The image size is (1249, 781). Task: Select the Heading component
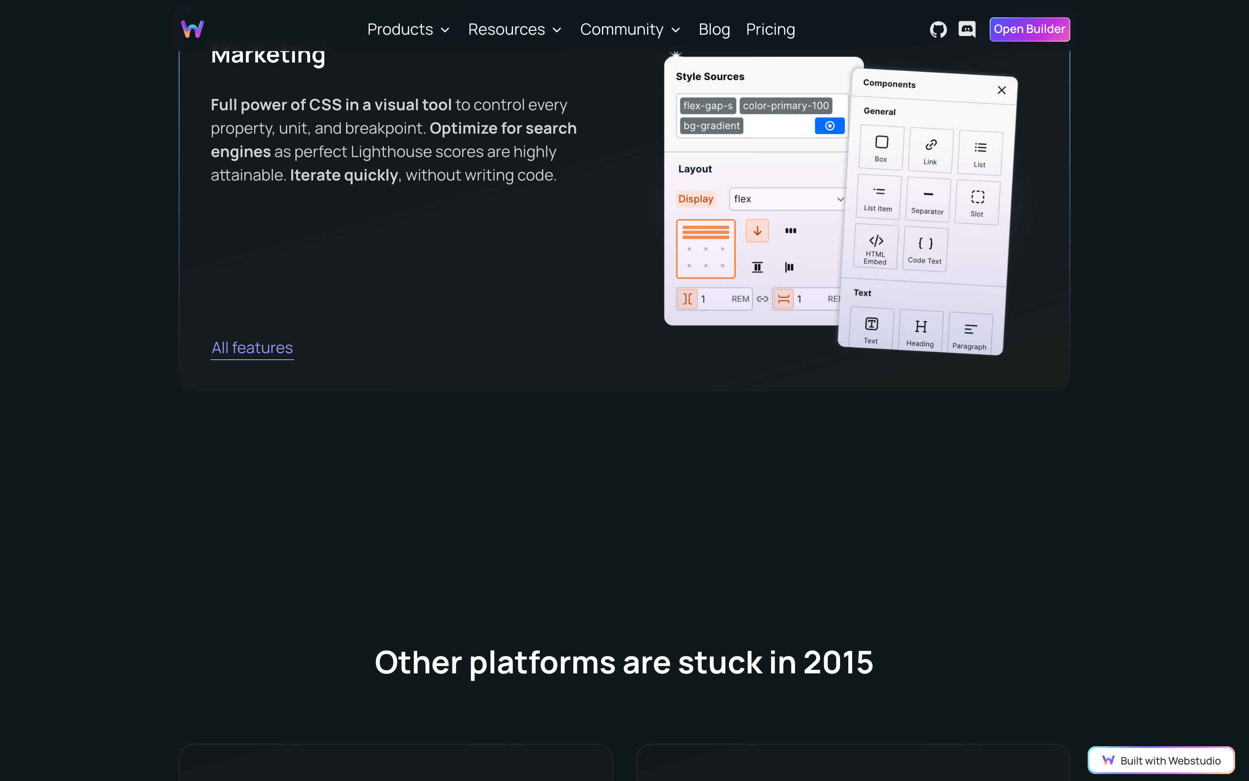pos(920,331)
